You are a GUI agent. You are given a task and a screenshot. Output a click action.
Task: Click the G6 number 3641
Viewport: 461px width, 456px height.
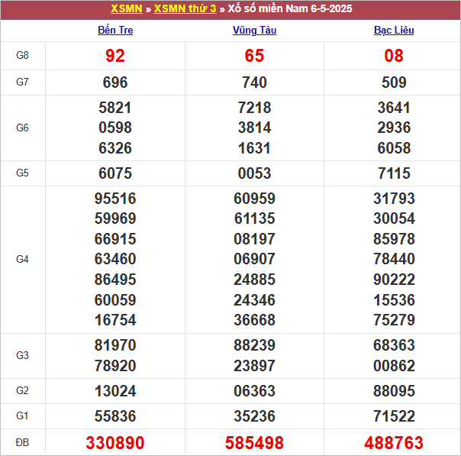point(394,108)
